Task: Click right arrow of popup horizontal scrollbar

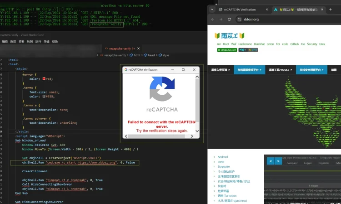Action: click(191, 136)
